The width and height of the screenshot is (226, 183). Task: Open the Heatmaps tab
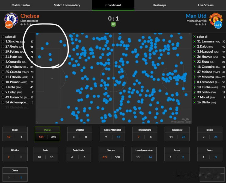[159, 5]
